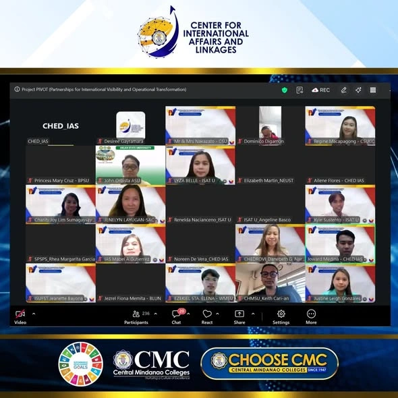
Task: Select the CHED_IAS participant tile
Action: tap(61, 125)
